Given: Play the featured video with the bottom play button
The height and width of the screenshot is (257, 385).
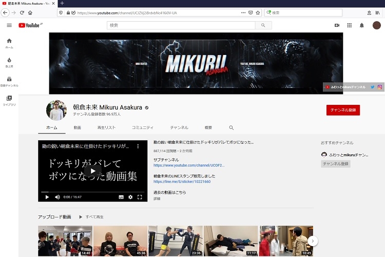Looking at the screenshot, I should click(x=47, y=197).
